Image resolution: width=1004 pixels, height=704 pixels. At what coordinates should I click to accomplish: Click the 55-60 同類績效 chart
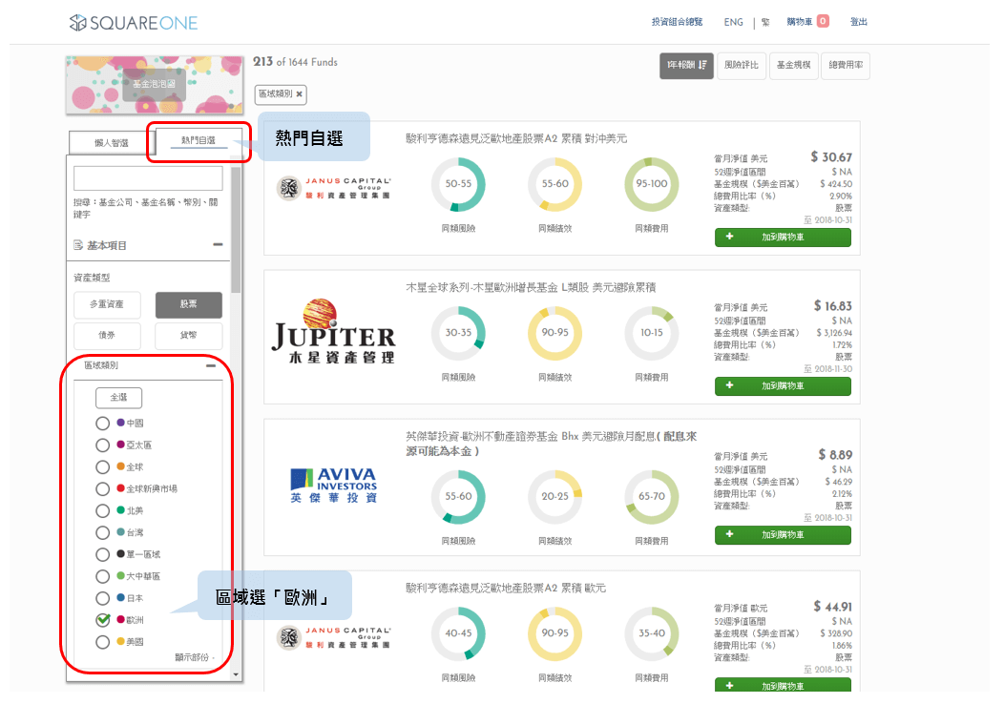click(555, 184)
